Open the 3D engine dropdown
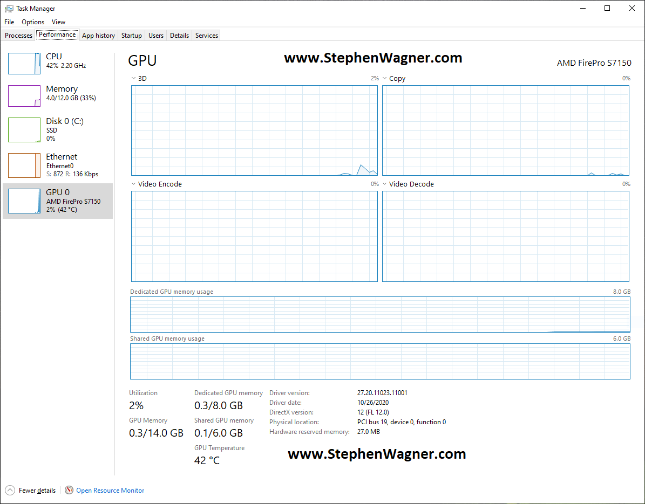 click(133, 78)
